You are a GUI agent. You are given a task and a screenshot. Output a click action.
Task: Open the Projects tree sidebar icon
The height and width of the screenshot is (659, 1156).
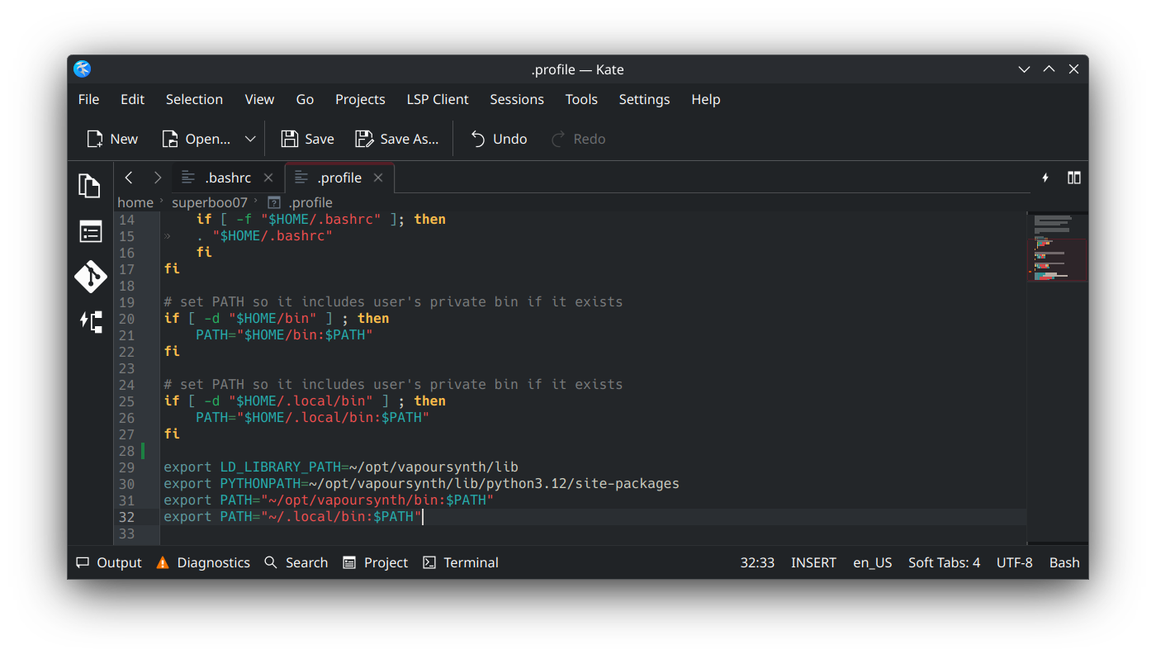point(90,321)
